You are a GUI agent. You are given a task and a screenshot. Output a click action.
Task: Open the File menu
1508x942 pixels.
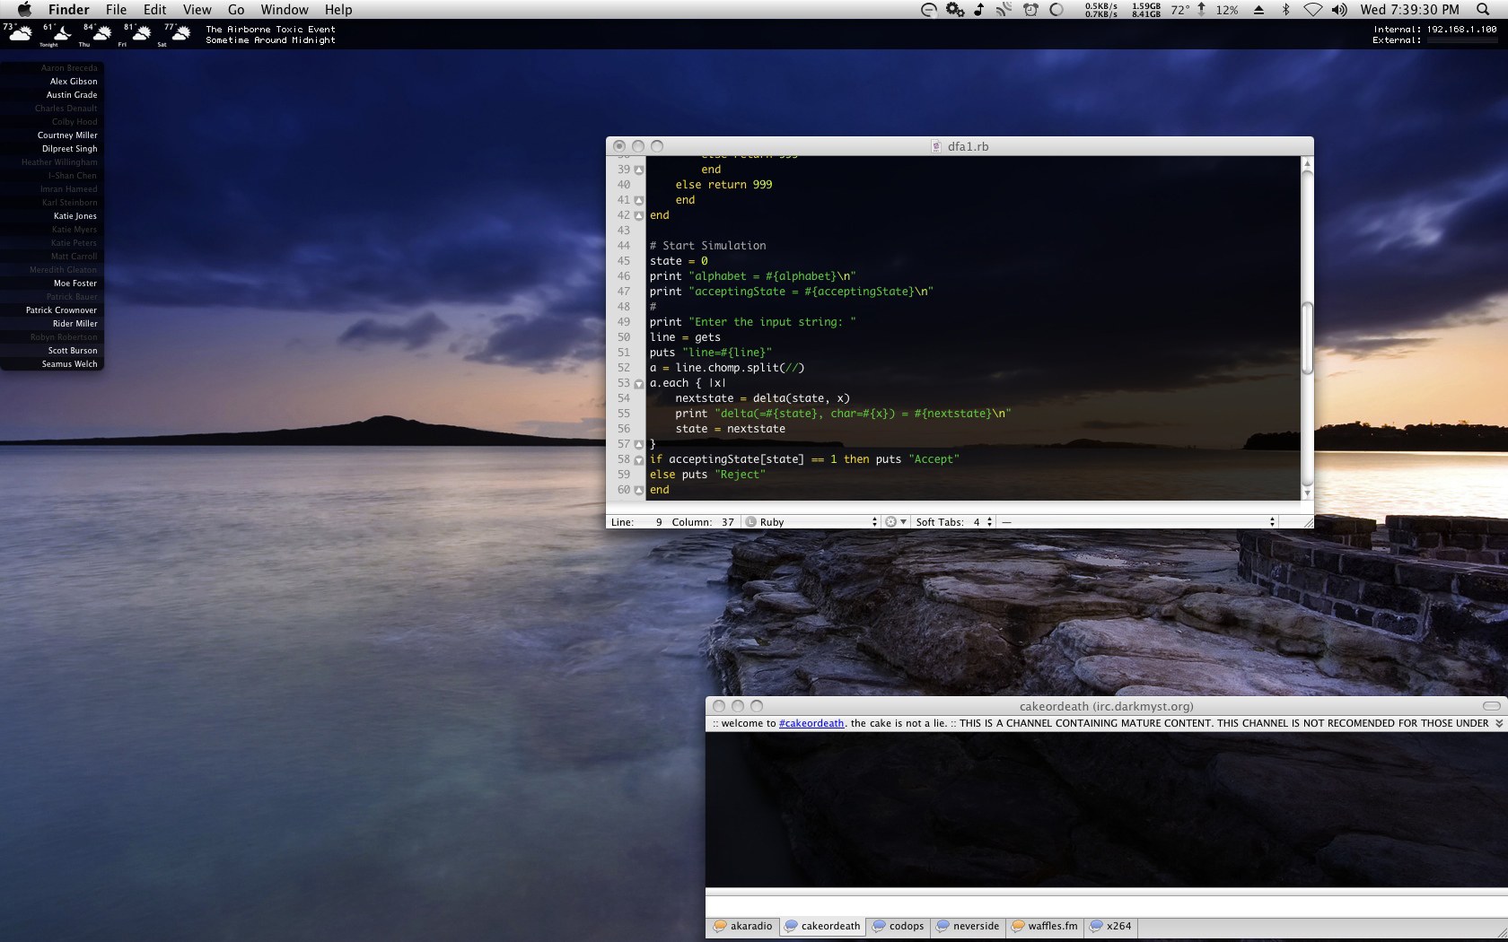pyautogui.click(x=116, y=10)
